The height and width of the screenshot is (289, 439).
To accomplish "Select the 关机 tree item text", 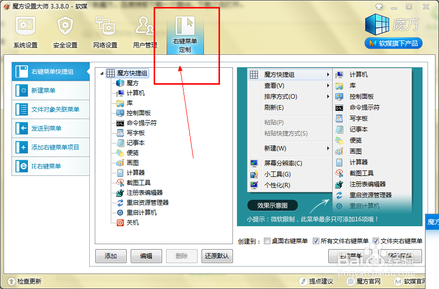I will pos(132,223).
